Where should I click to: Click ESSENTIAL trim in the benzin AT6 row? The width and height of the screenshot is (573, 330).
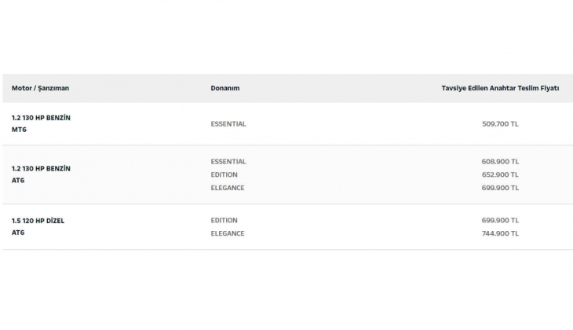[228, 161]
